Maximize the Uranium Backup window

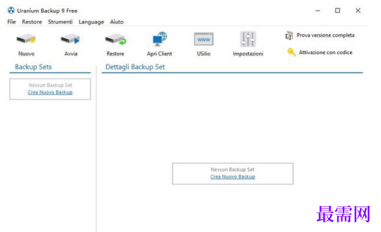pos(337,10)
